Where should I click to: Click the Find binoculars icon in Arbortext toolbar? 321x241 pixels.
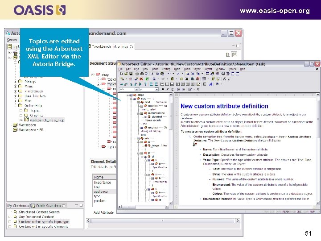click(x=142, y=74)
